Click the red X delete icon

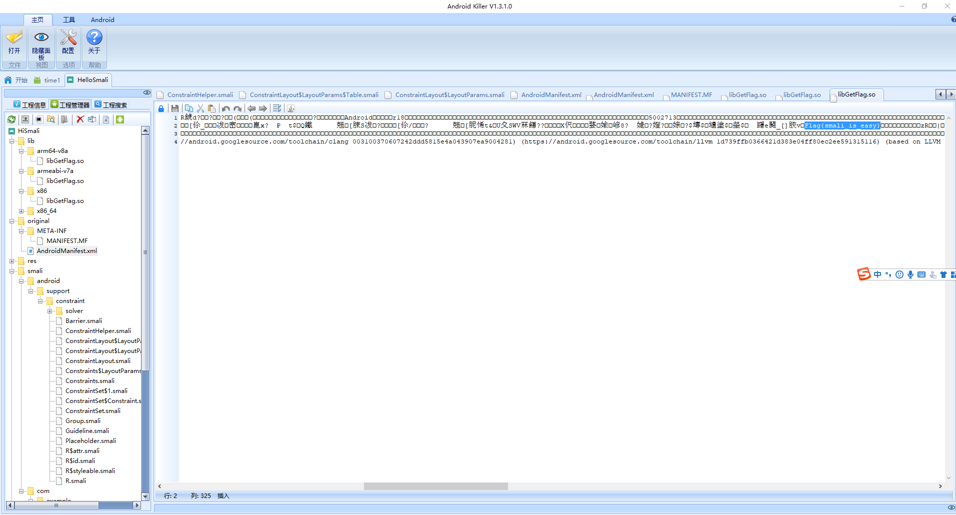[x=80, y=119]
